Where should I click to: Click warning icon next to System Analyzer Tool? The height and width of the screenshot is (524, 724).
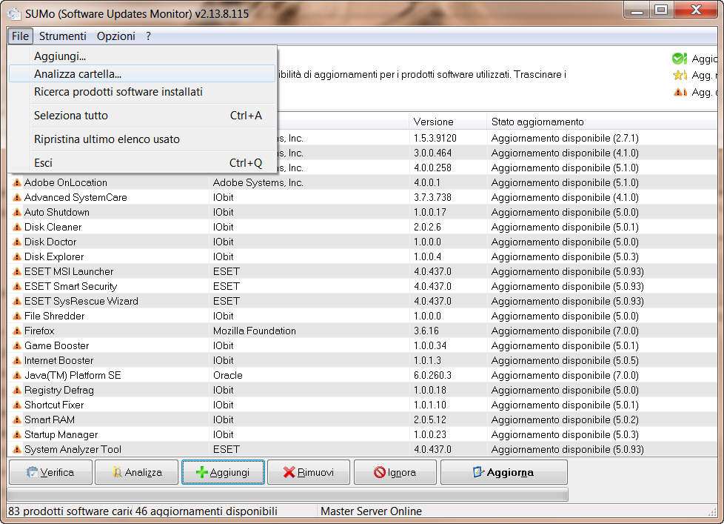click(17, 449)
